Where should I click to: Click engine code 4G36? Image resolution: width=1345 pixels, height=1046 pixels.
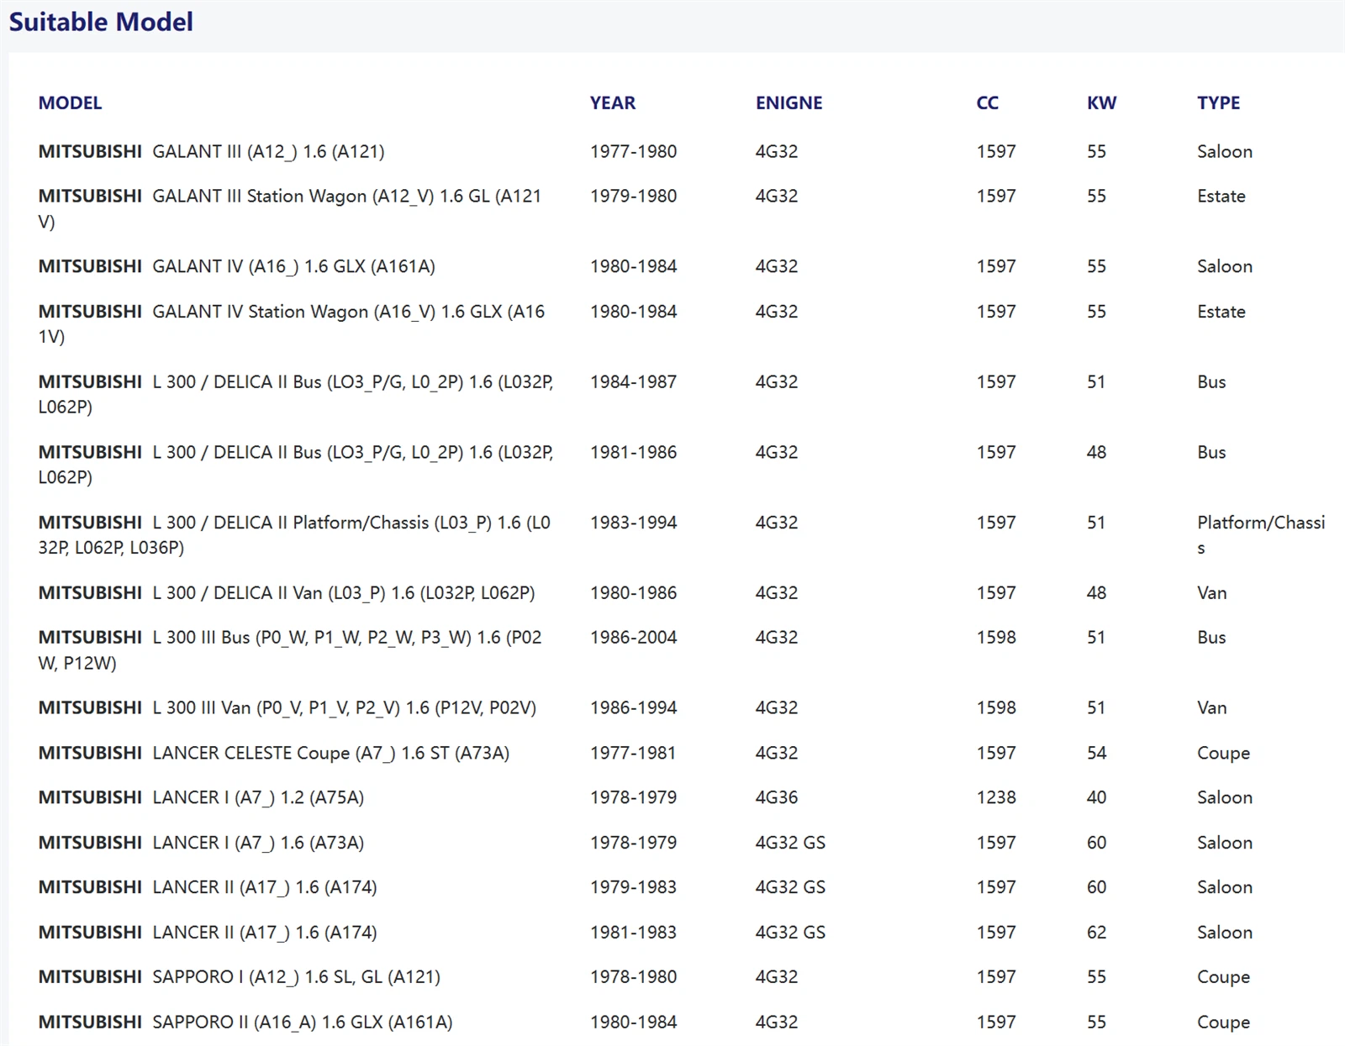[x=777, y=797]
